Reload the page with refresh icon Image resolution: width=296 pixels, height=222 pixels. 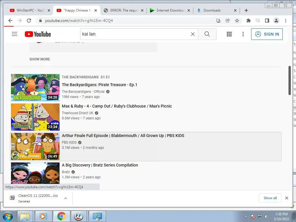tap(29, 21)
